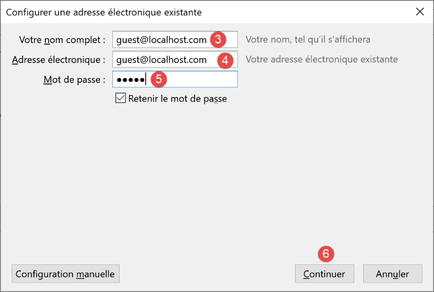Click the hint 'Votre nom, tel qu'il s'affichera'

[x=308, y=40]
